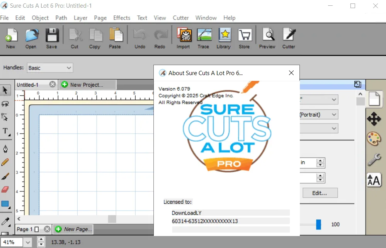Open the Text menu

coord(142,18)
